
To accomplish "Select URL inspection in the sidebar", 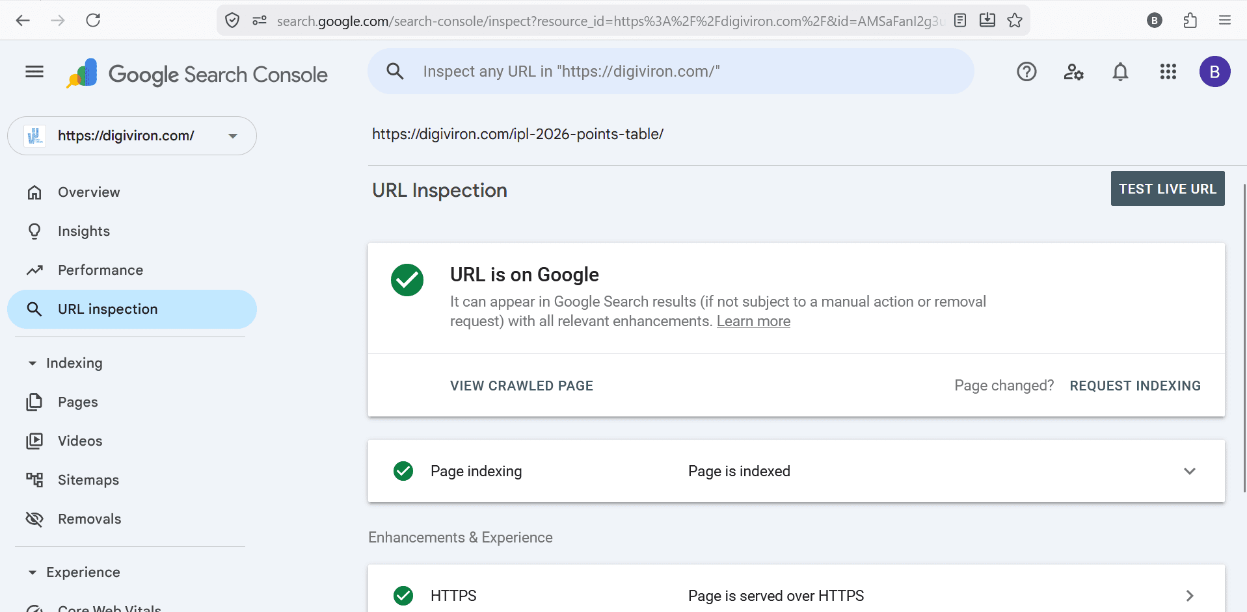I will tap(132, 309).
